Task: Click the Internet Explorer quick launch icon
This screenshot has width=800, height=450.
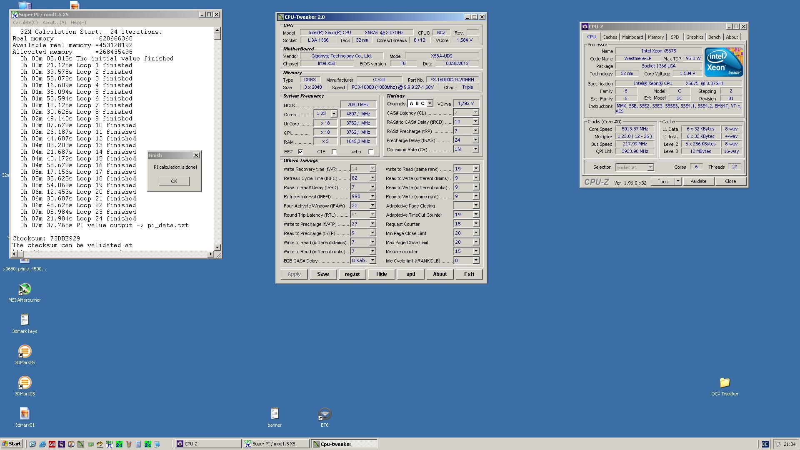Action: [x=42, y=444]
